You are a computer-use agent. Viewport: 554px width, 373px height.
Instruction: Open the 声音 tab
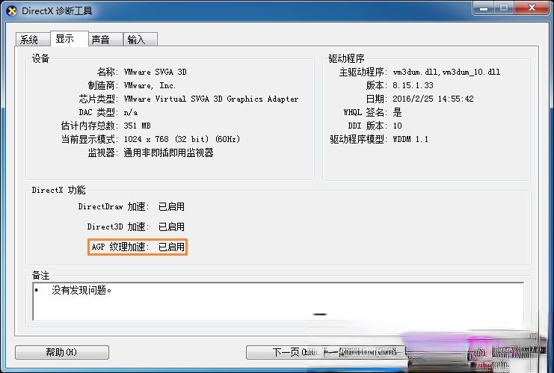coord(105,39)
